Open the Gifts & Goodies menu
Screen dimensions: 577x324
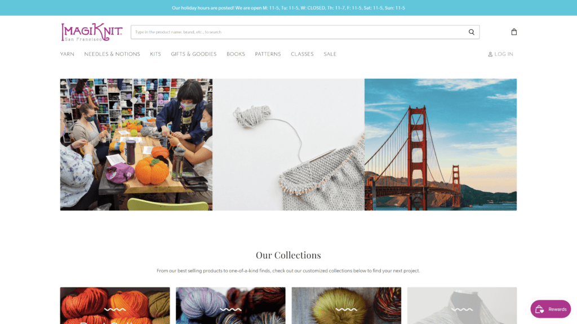tap(194, 54)
